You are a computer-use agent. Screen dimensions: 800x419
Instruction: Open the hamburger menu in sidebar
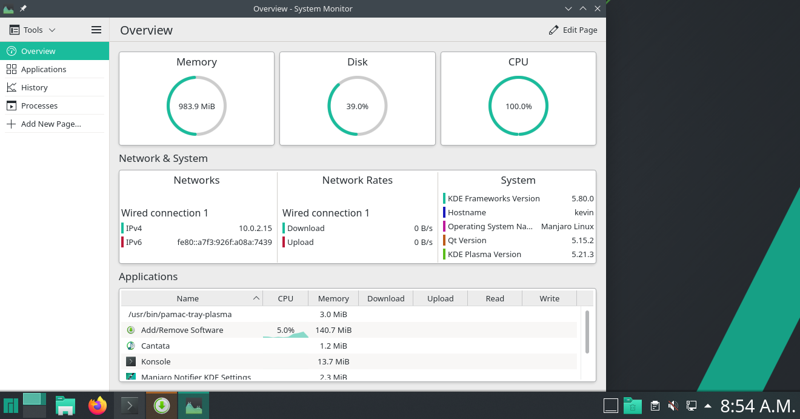[96, 30]
